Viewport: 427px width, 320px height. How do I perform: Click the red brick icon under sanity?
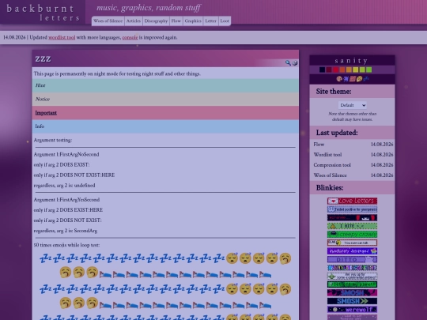(353, 79)
